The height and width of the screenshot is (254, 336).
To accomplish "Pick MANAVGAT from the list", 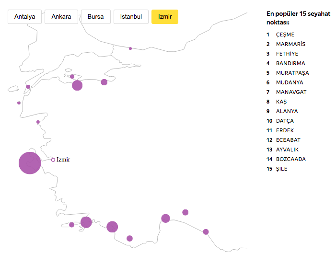I will [291, 92].
